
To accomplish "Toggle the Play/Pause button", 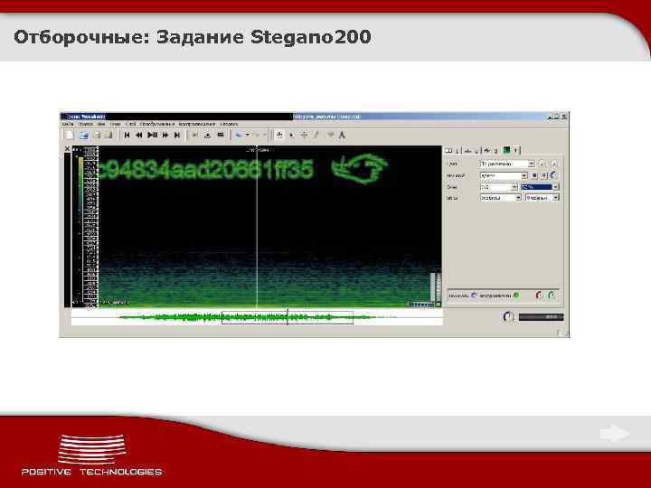I will click(x=153, y=135).
